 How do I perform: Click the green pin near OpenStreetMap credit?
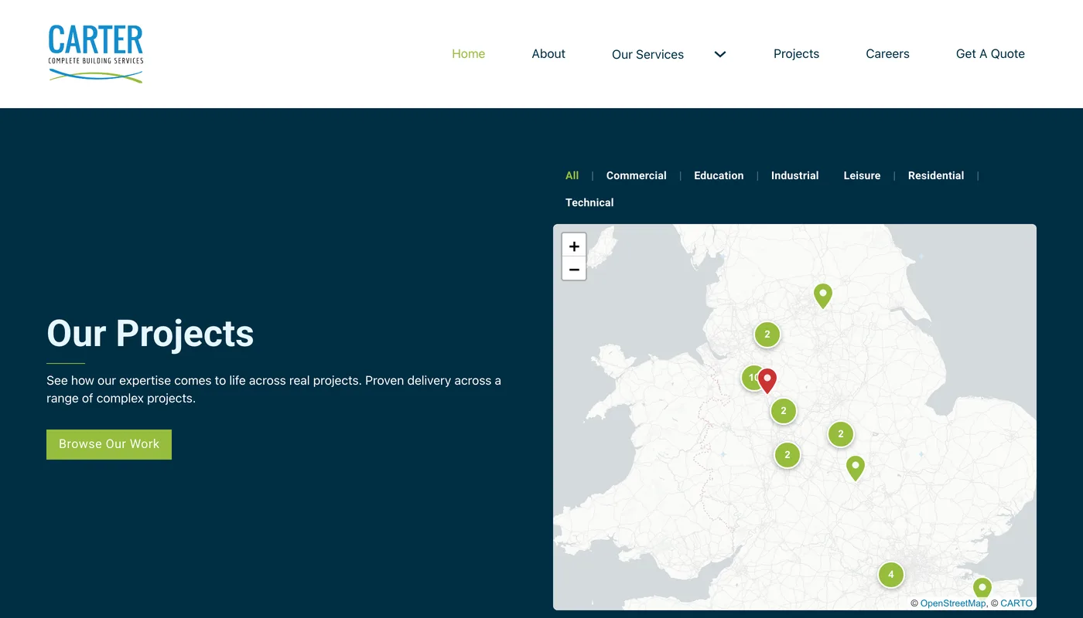982,589
